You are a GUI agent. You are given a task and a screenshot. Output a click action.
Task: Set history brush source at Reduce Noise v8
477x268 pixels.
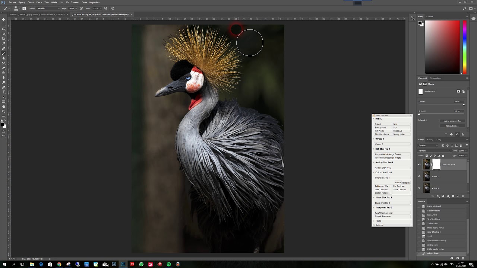click(418, 206)
